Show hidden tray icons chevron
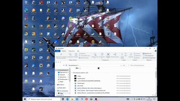This screenshot has width=180, height=101. (x=132, y=99)
